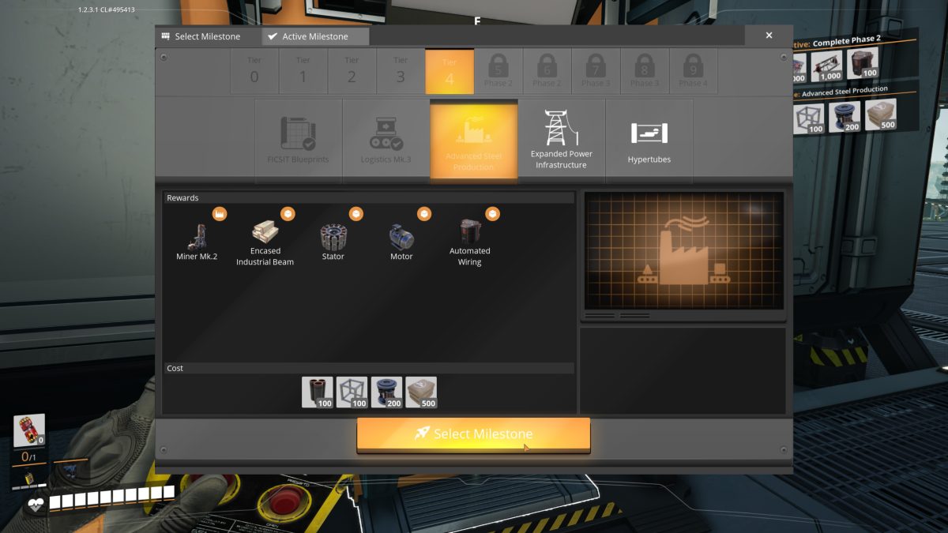
Task: Select the Motor reward icon
Action: 401,235
